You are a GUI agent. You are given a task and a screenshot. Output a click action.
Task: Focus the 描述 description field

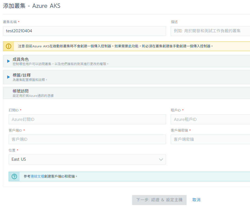coord(210,31)
